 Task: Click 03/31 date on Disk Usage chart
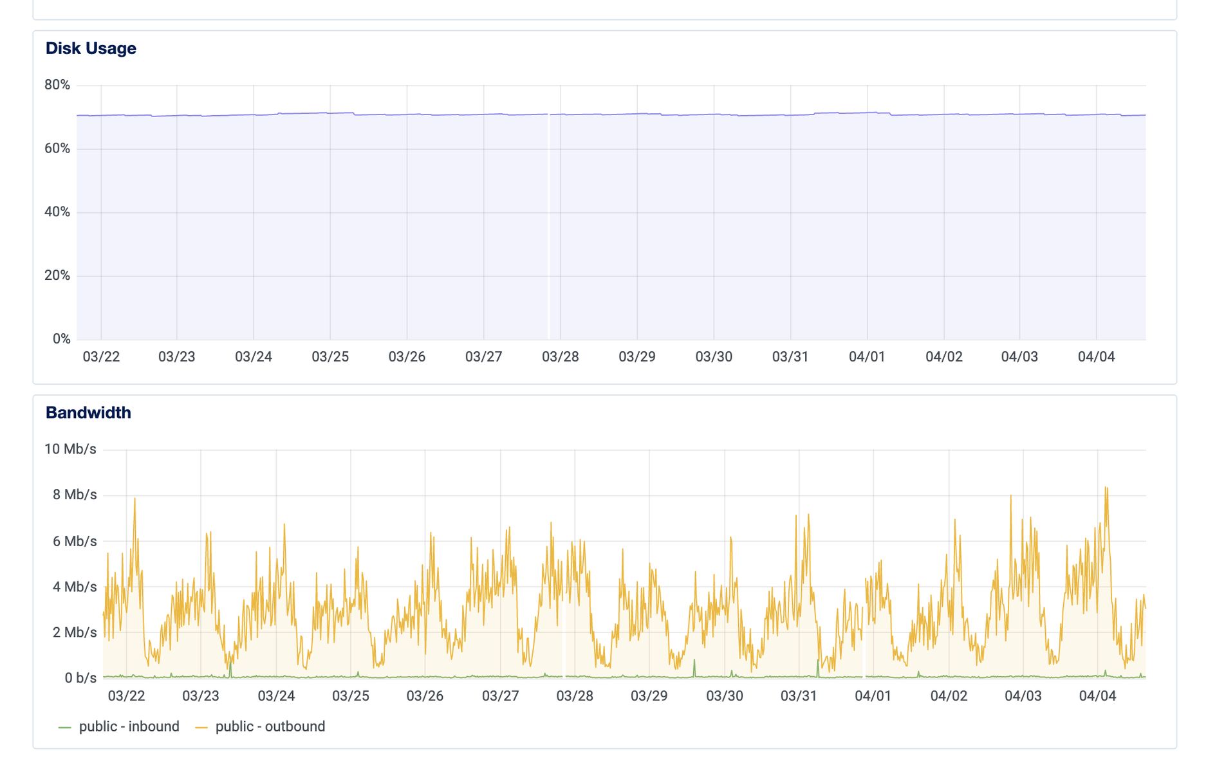[790, 357]
